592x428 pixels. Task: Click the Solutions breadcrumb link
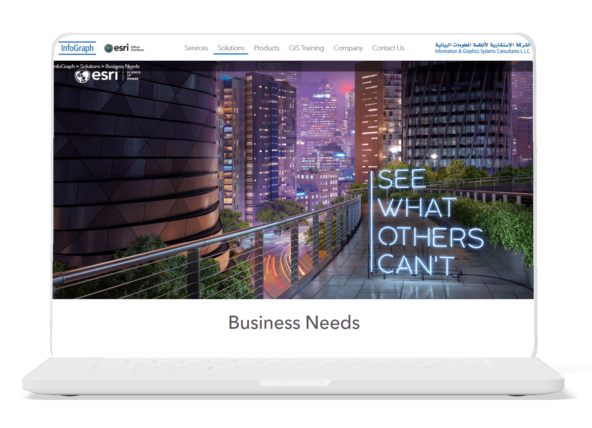[90, 66]
